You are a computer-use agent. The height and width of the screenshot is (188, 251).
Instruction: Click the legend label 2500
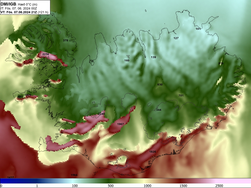click(x=219, y=186)
